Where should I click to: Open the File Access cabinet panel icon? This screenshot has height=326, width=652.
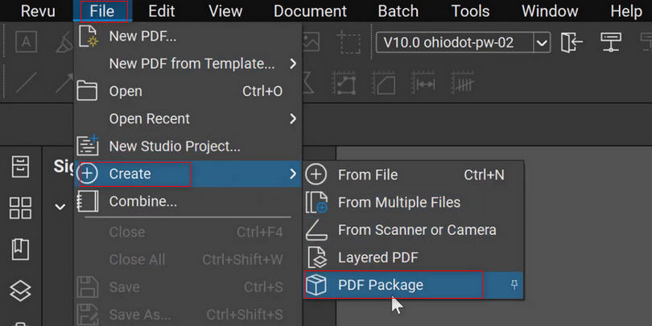point(20,167)
